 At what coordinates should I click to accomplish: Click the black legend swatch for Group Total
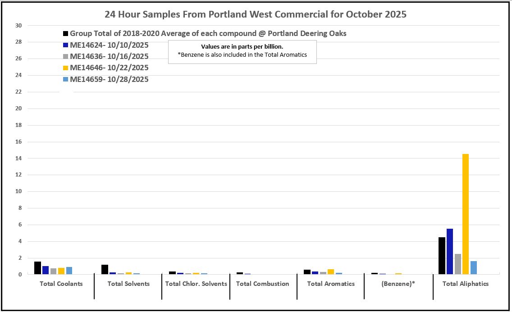click(66, 34)
